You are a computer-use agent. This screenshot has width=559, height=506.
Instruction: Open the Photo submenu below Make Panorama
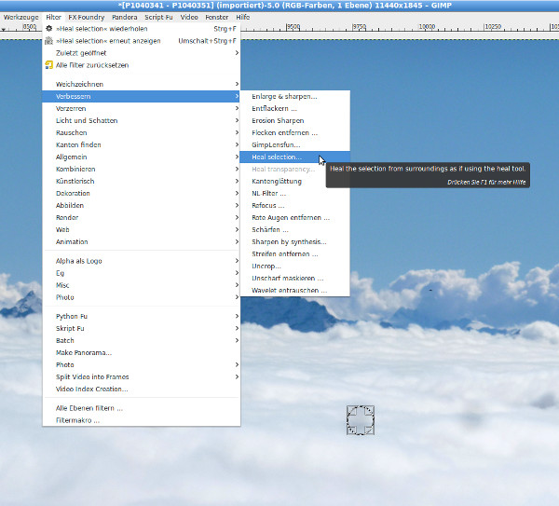point(142,364)
